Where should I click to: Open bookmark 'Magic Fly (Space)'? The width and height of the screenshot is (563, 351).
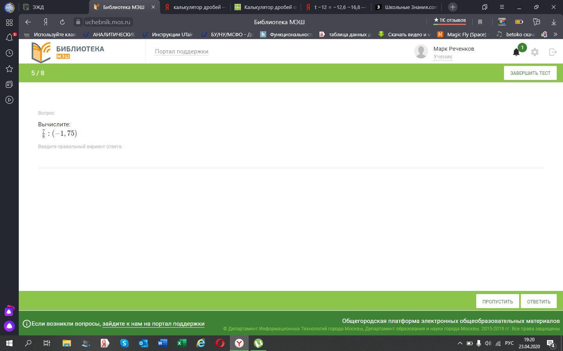pos(463,34)
